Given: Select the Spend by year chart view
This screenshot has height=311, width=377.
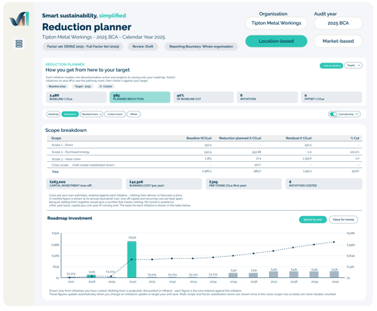Looking at the screenshot, I should (x=313, y=220).
